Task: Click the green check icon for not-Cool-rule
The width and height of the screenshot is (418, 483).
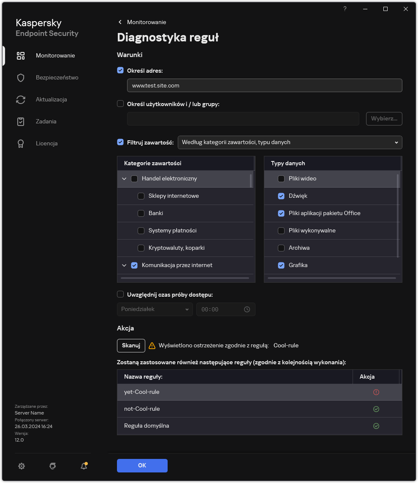Action: point(376,409)
